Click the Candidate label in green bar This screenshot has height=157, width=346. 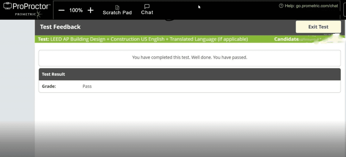point(286,39)
